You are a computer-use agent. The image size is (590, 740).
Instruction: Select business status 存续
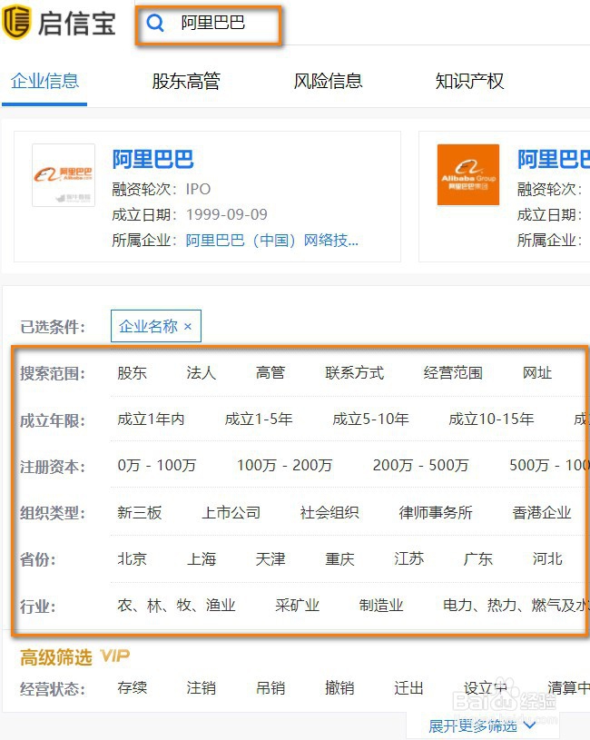pos(132,688)
